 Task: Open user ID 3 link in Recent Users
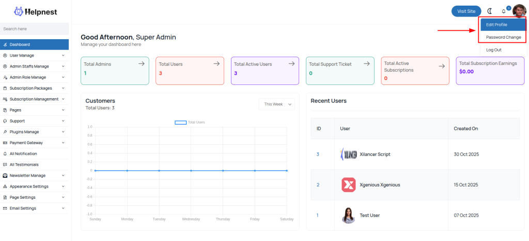pos(318,154)
